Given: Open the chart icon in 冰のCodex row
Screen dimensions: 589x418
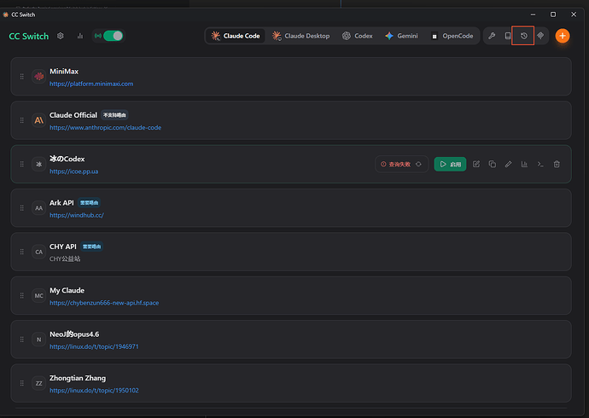Looking at the screenshot, I should (524, 165).
